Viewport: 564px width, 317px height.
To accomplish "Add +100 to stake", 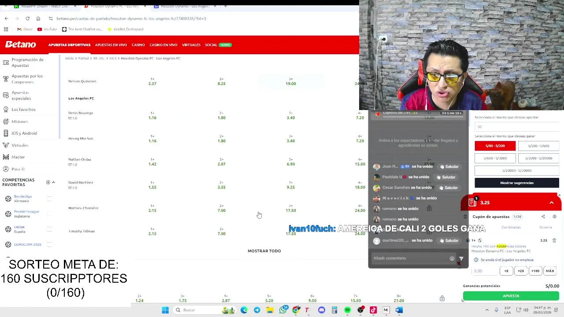I will (x=535, y=271).
